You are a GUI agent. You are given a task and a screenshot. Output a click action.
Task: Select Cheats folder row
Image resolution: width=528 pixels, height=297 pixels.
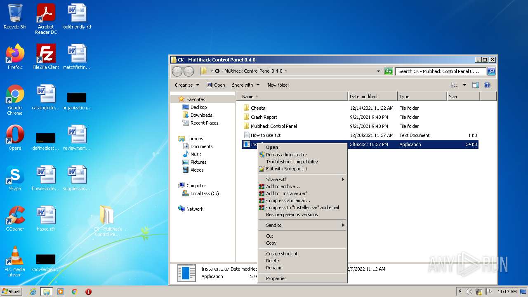[x=360, y=108]
